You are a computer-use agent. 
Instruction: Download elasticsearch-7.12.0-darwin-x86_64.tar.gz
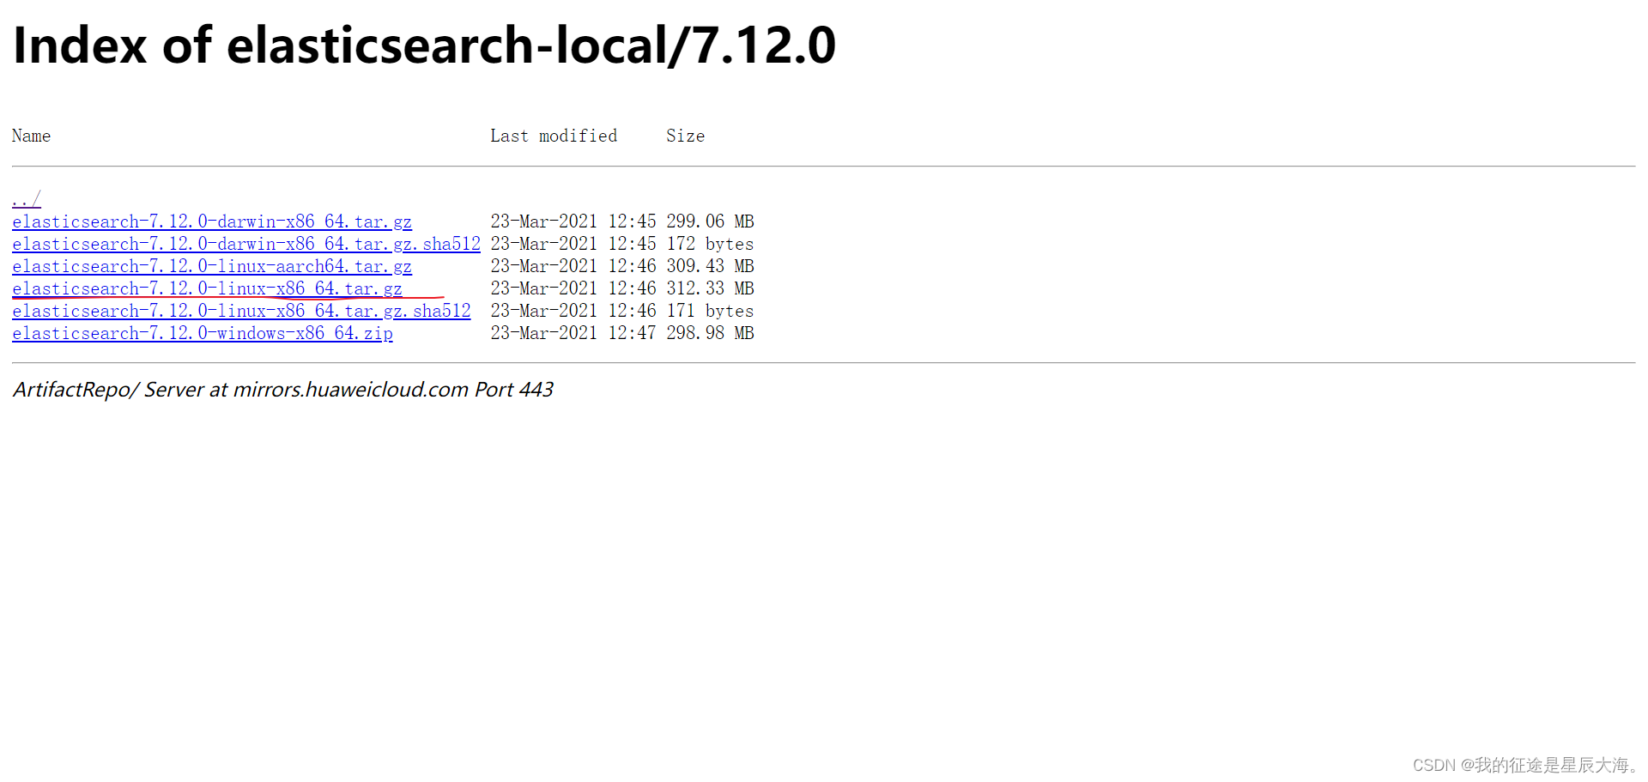point(212,221)
